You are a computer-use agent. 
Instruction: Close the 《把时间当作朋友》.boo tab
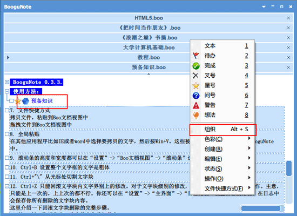click(288, 28)
